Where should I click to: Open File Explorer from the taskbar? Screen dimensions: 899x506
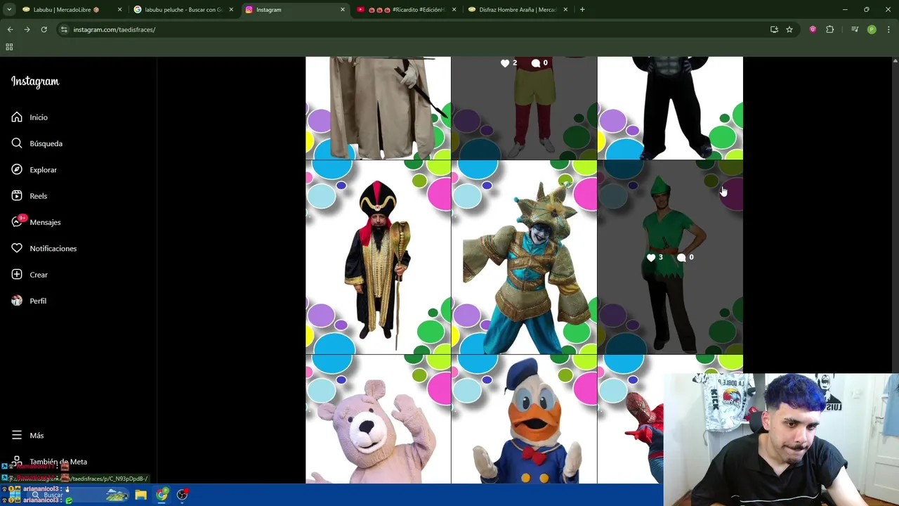pos(141,495)
